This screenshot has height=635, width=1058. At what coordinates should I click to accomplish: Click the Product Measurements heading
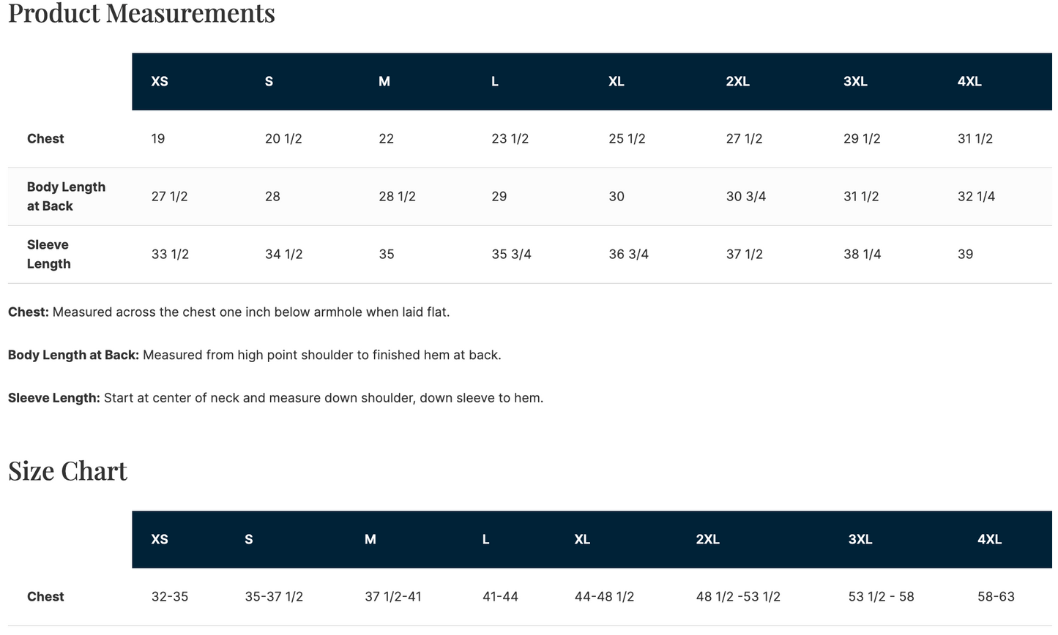coord(141,12)
